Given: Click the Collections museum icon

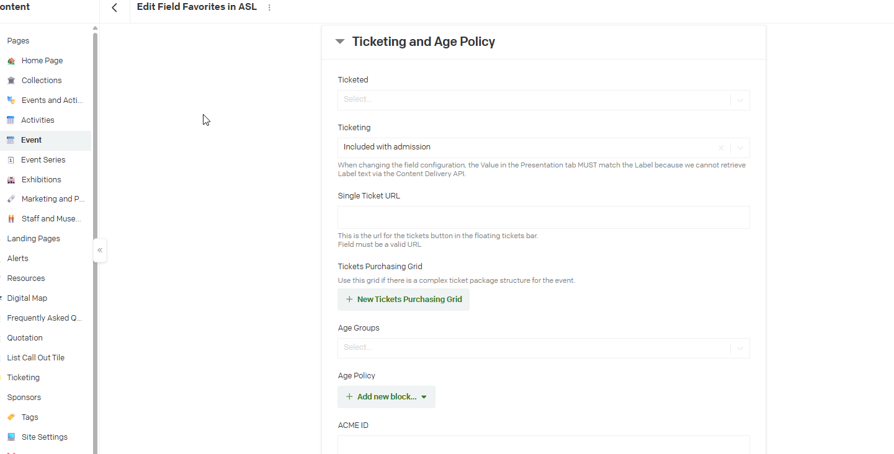Looking at the screenshot, I should tap(11, 81).
